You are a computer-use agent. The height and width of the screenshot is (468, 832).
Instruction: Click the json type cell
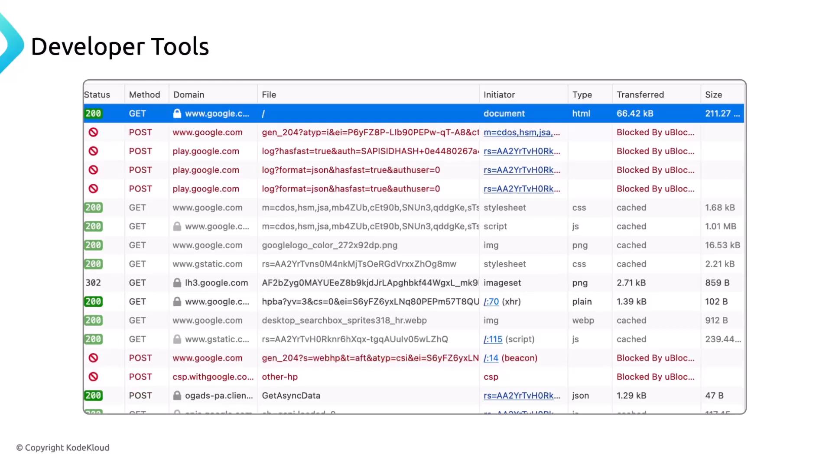click(x=580, y=395)
